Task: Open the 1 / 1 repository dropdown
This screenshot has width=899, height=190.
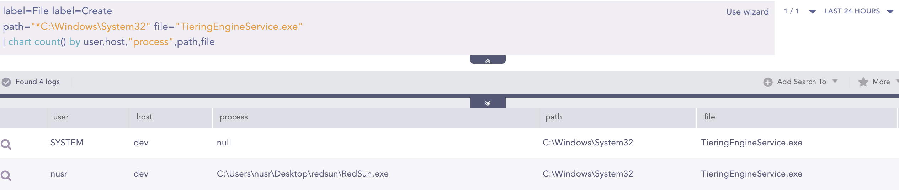Action: [x=812, y=11]
